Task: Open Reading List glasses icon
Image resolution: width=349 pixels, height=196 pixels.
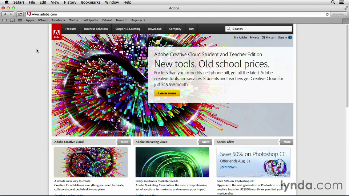Action: click(x=4, y=20)
